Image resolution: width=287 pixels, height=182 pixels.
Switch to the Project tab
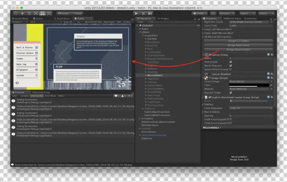[x=163, y=19]
